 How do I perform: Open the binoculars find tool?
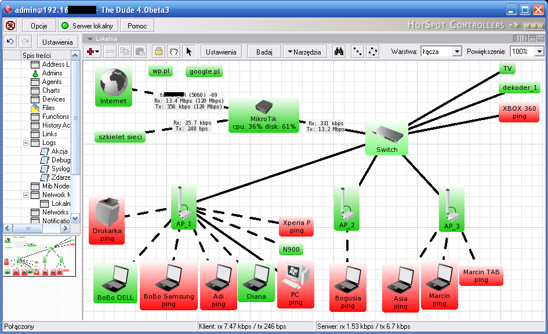[x=339, y=52]
